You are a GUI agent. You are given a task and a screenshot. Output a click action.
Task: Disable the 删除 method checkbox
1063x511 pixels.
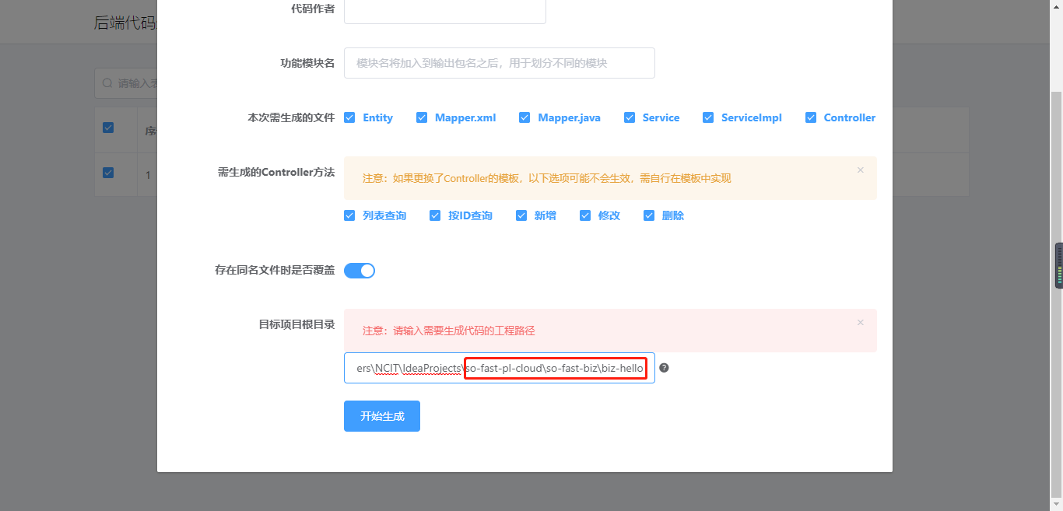coord(649,215)
